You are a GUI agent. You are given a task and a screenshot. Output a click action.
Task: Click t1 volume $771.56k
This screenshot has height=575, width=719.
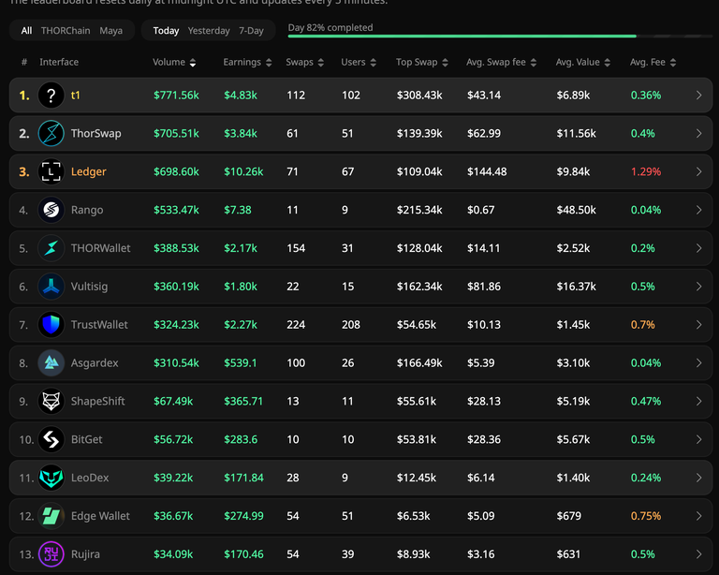point(176,96)
